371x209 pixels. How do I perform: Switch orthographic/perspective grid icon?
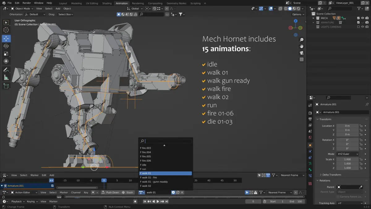(301, 59)
